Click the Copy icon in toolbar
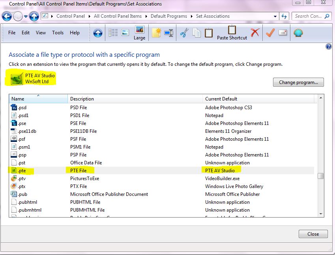The image size is (335, 255). (x=196, y=33)
